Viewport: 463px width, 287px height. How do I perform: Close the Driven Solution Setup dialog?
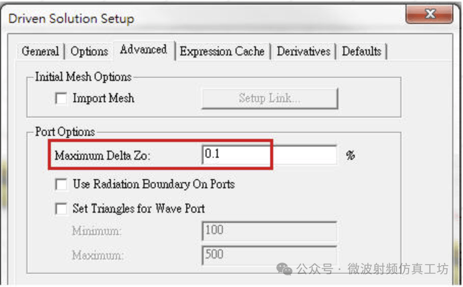click(x=430, y=15)
